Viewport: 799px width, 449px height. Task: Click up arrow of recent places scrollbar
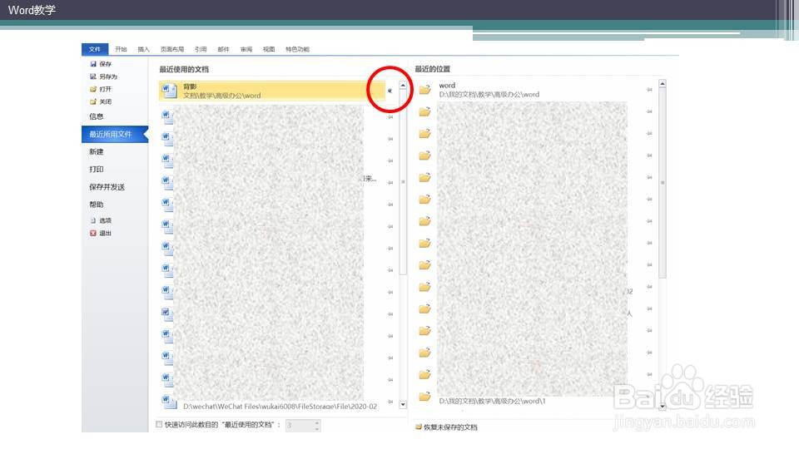[663, 83]
